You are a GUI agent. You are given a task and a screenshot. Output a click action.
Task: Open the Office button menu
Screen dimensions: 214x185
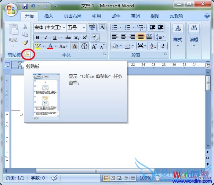11,10
